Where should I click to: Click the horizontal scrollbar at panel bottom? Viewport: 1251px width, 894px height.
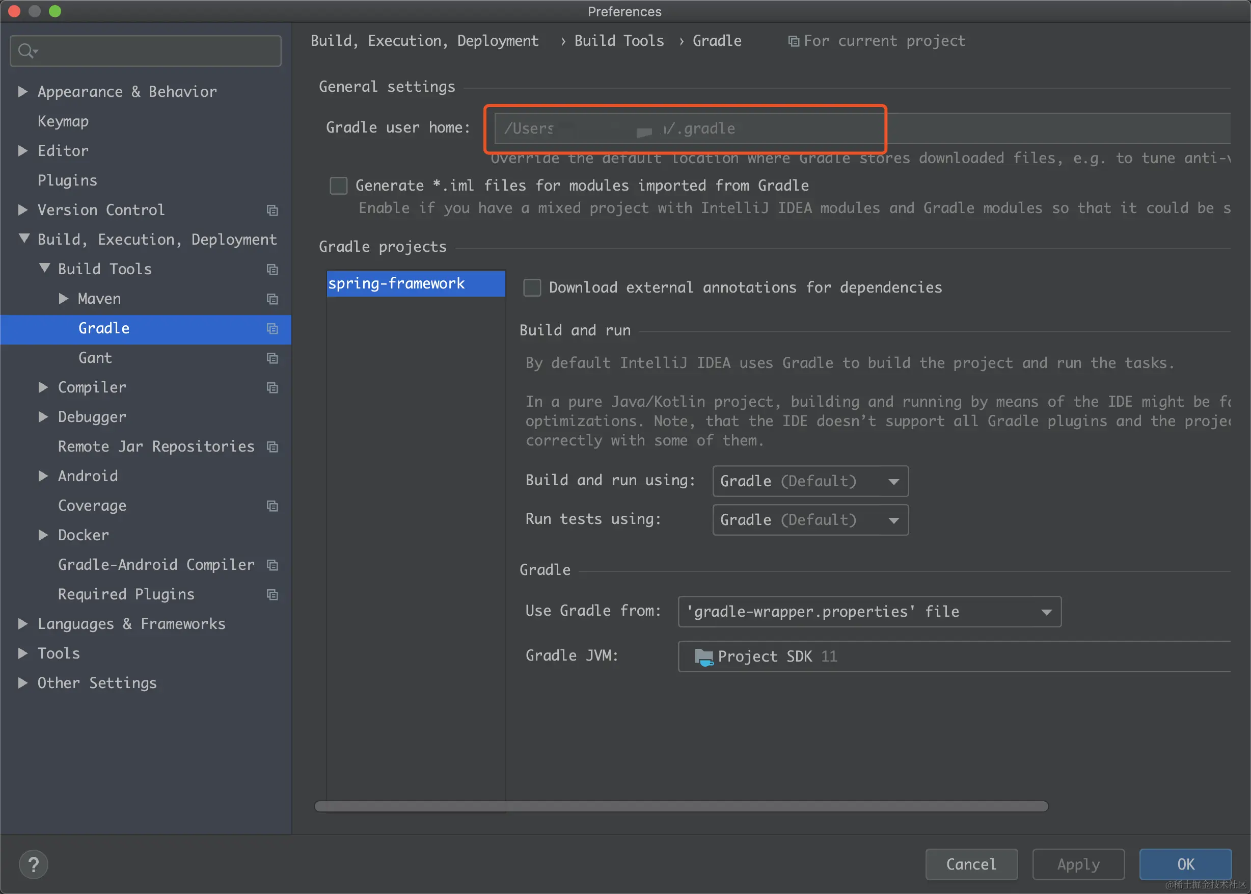(x=681, y=806)
